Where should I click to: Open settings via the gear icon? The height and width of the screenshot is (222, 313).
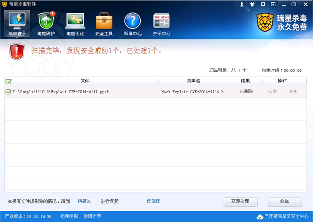point(263,4)
